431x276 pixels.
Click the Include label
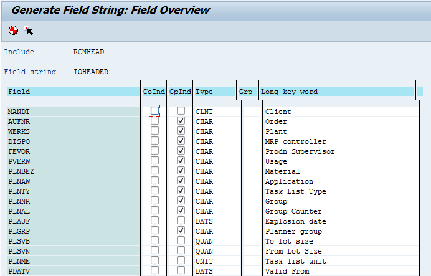19,52
